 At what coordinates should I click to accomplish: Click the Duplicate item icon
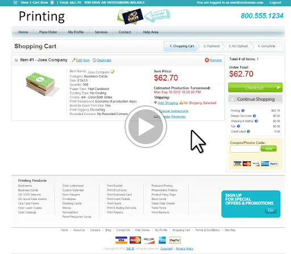94,60
